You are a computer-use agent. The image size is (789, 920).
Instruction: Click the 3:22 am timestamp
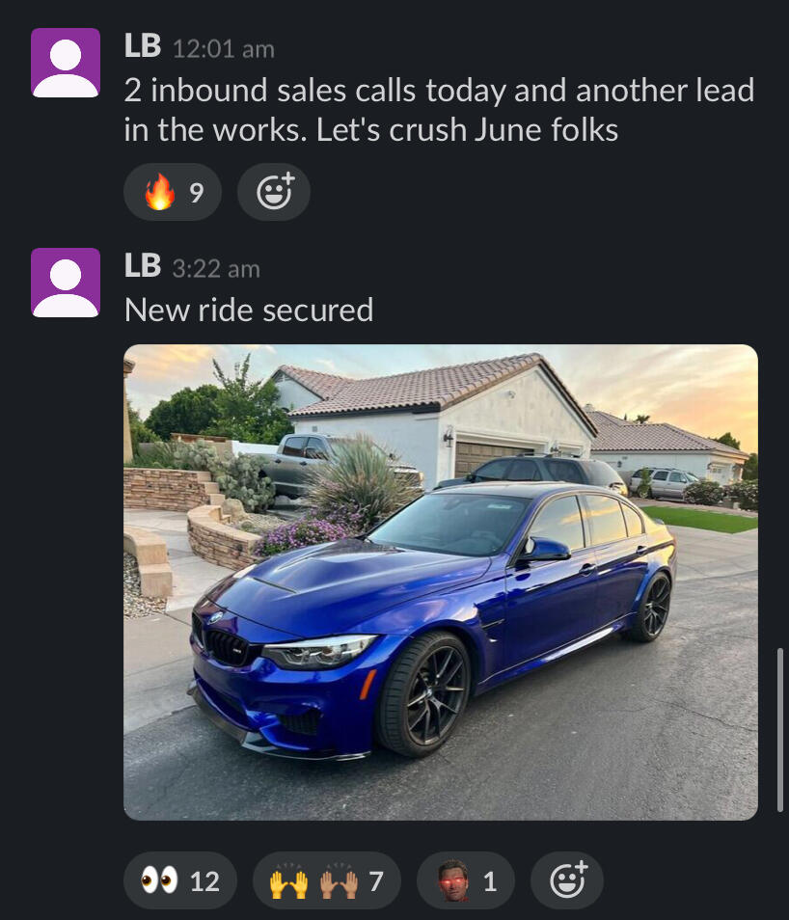[216, 269]
